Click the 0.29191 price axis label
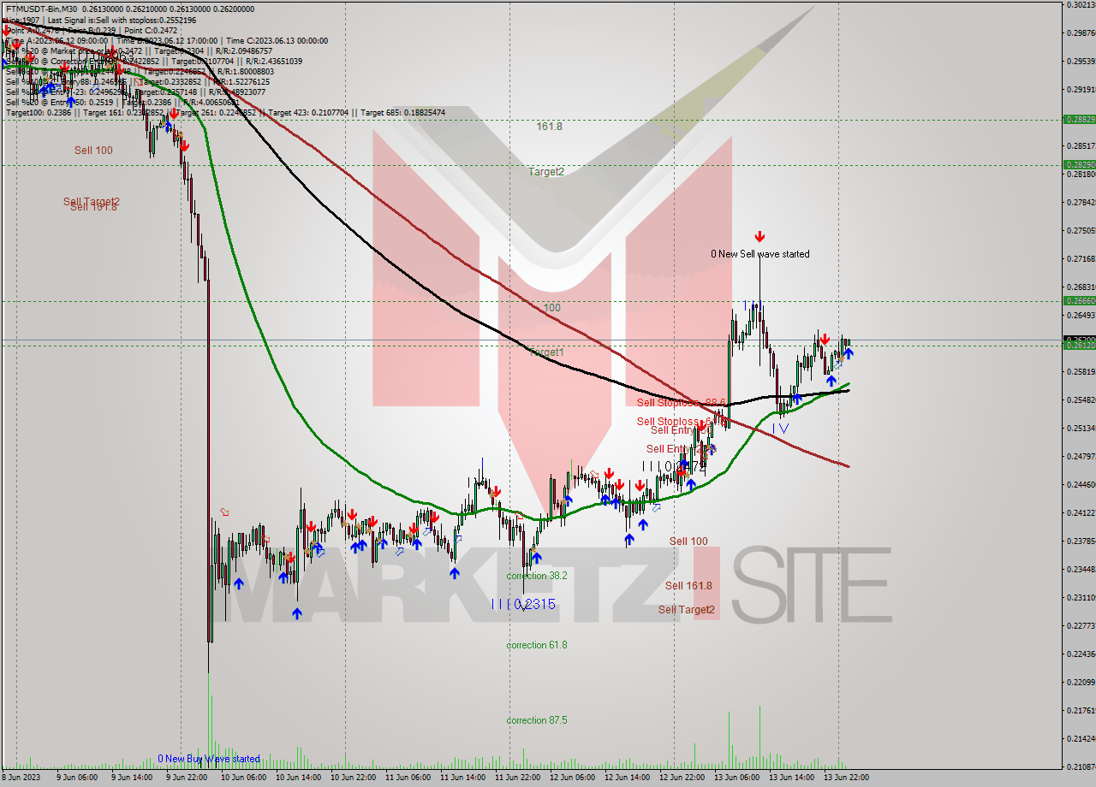Image resolution: width=1096 pixels, height=787 pixels. coord(1081,90)
